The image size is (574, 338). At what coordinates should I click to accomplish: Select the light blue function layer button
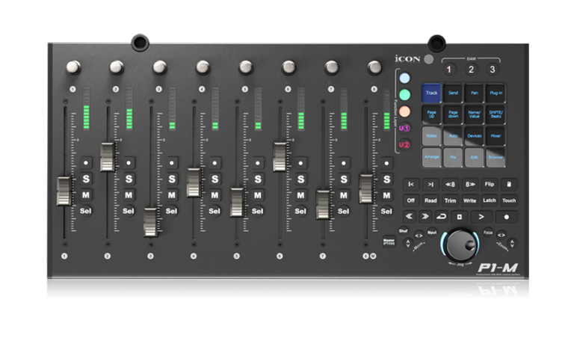(404, 78)
